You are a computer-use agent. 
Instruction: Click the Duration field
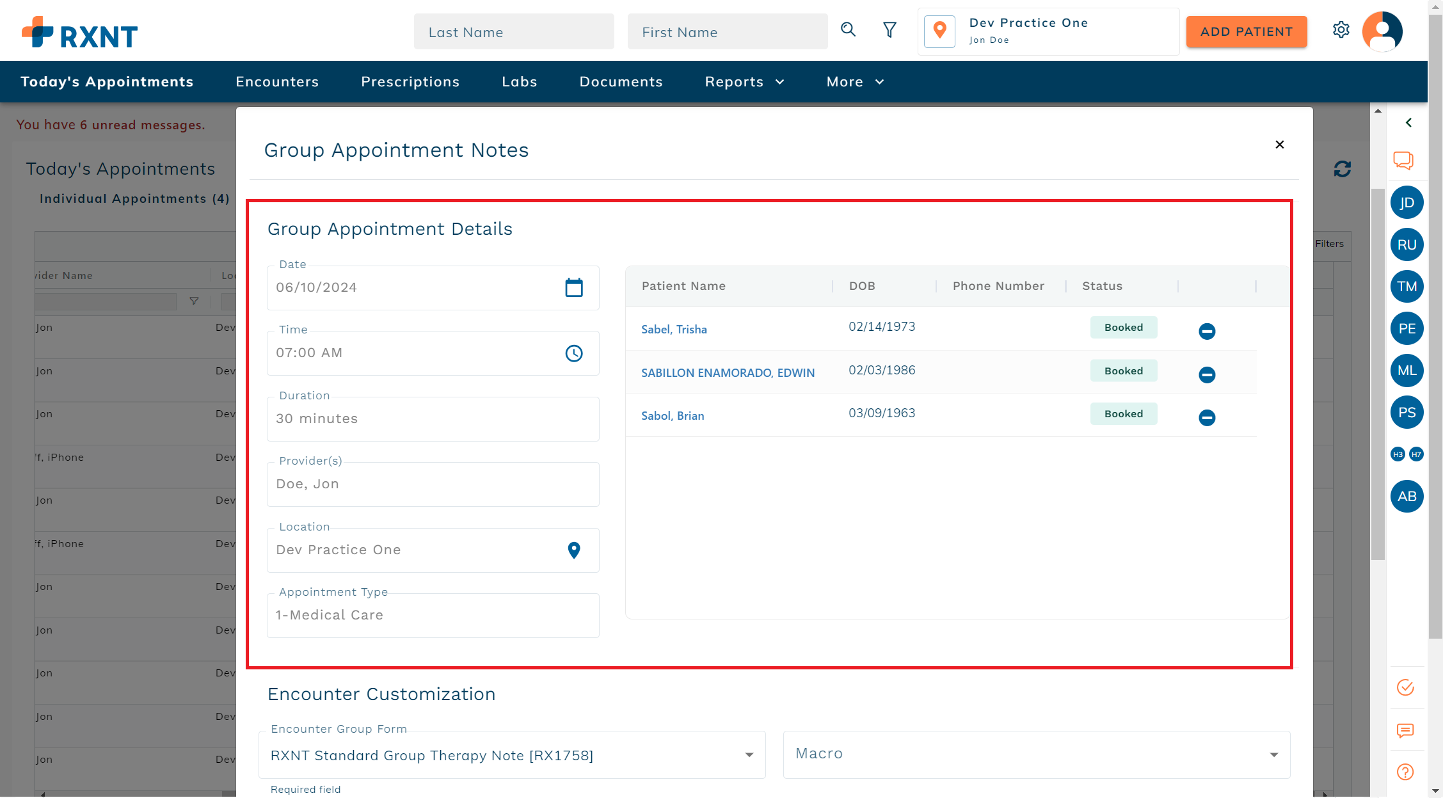[x=433, y=419]
